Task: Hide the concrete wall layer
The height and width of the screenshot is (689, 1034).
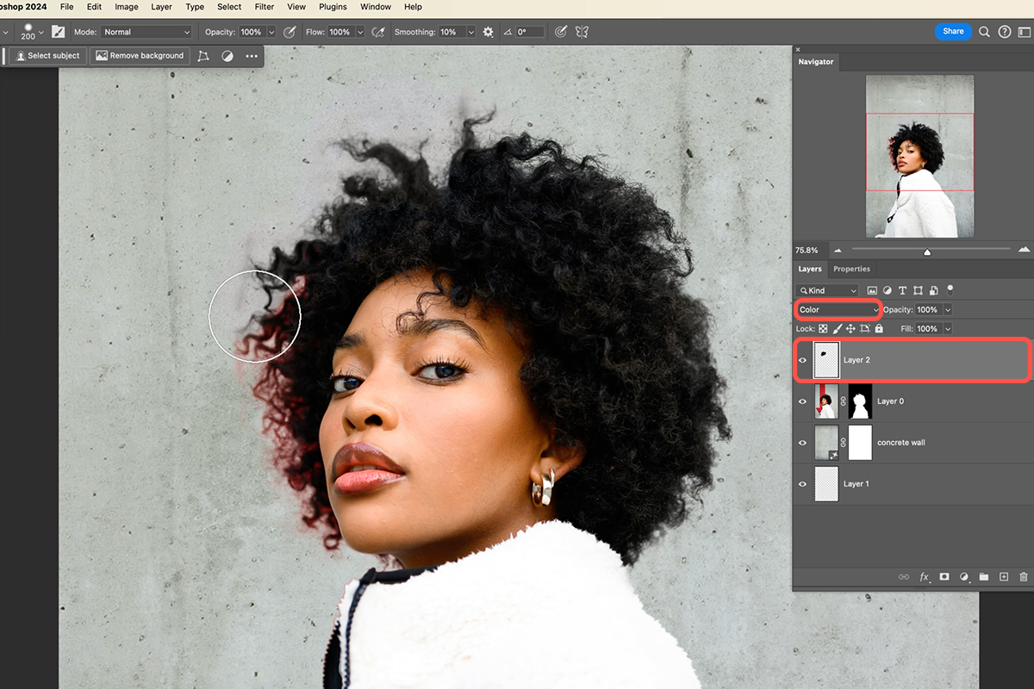Action: tap(801, 442)
